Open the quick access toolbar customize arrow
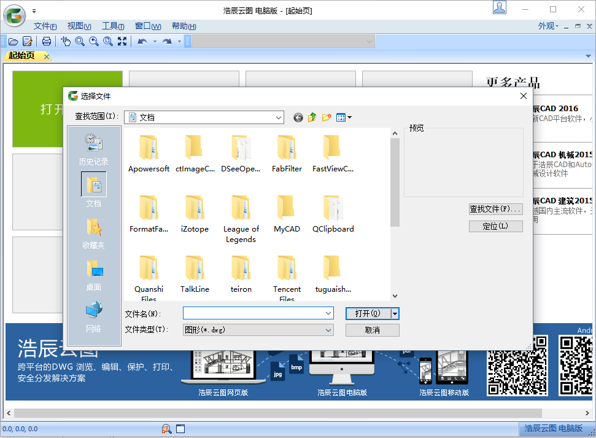The width and height of the screenshot is (596, 438). coord(34,11)
